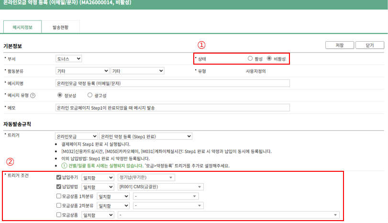This screenshot has width=388, height=223.
Task: Open the first 활동분류 dropdown
Action: pyautogui.click(x=82, y=71)
